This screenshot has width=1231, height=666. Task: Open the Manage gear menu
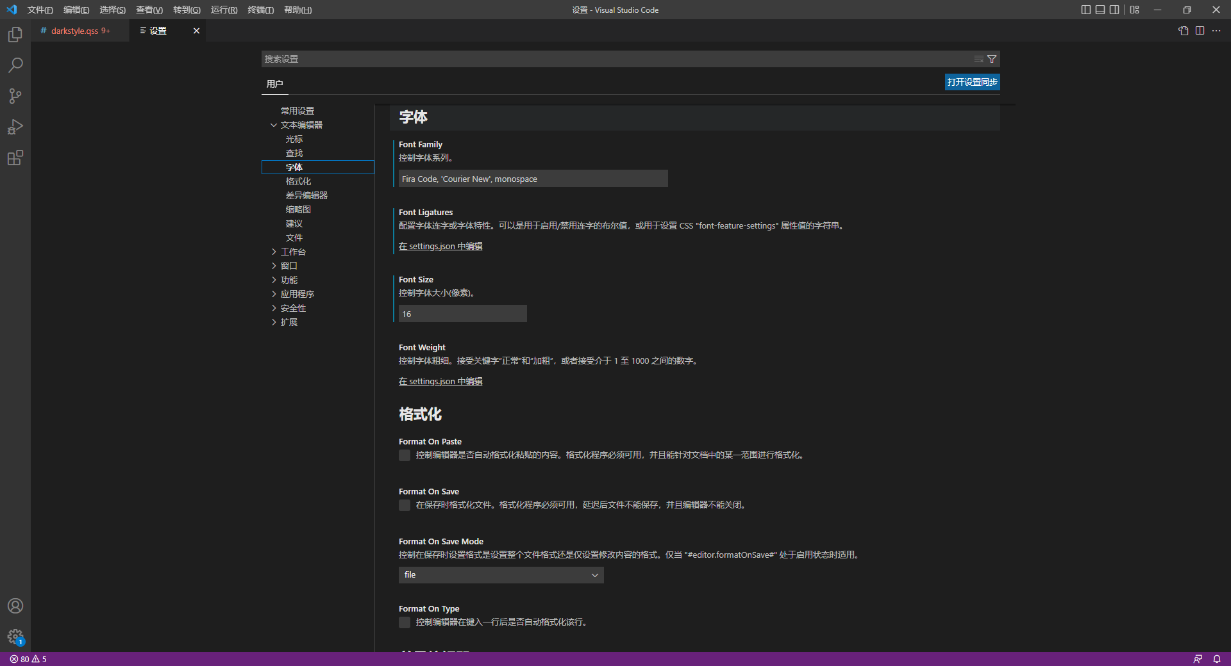15,637
